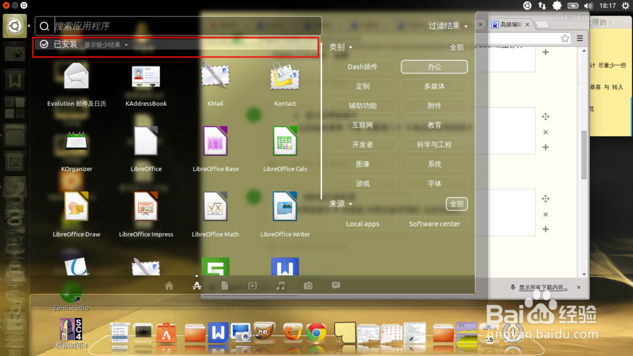Launch KAddressBook application
The width and height of the screenshot is (633, 356).
[146, 84]
